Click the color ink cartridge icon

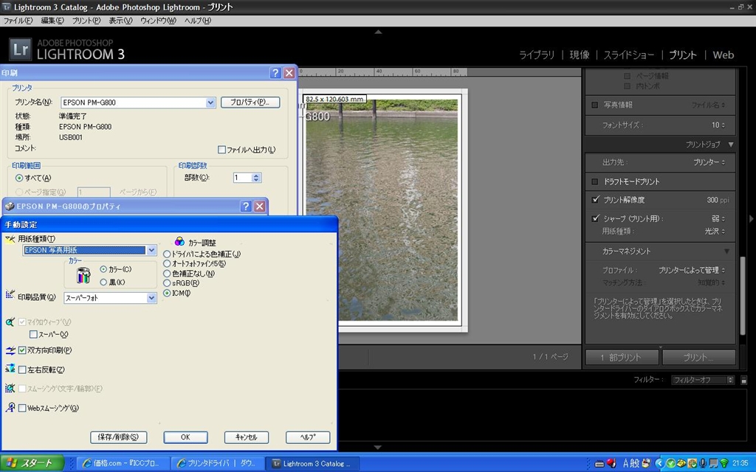click(x=83, y=275)
